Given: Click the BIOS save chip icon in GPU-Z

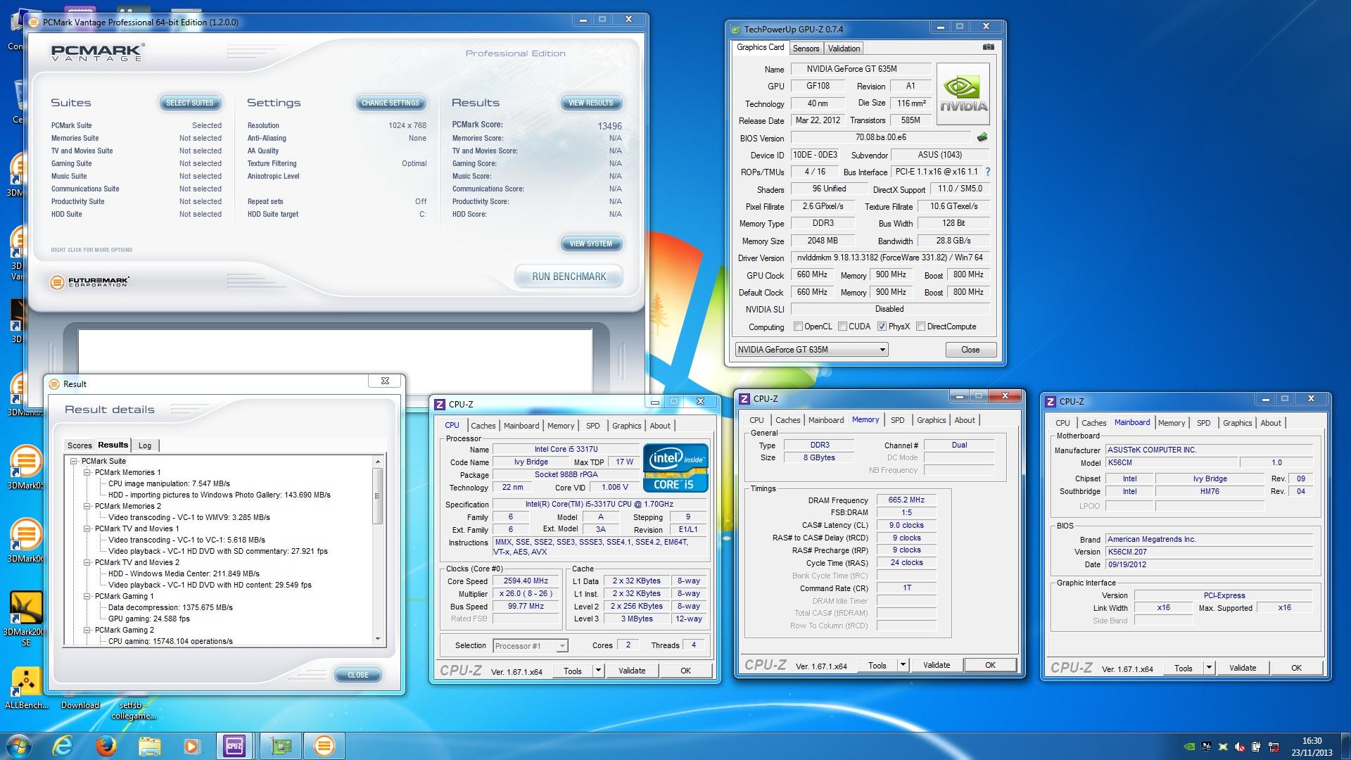Looking at the screenshot, I should pos(982,137).
